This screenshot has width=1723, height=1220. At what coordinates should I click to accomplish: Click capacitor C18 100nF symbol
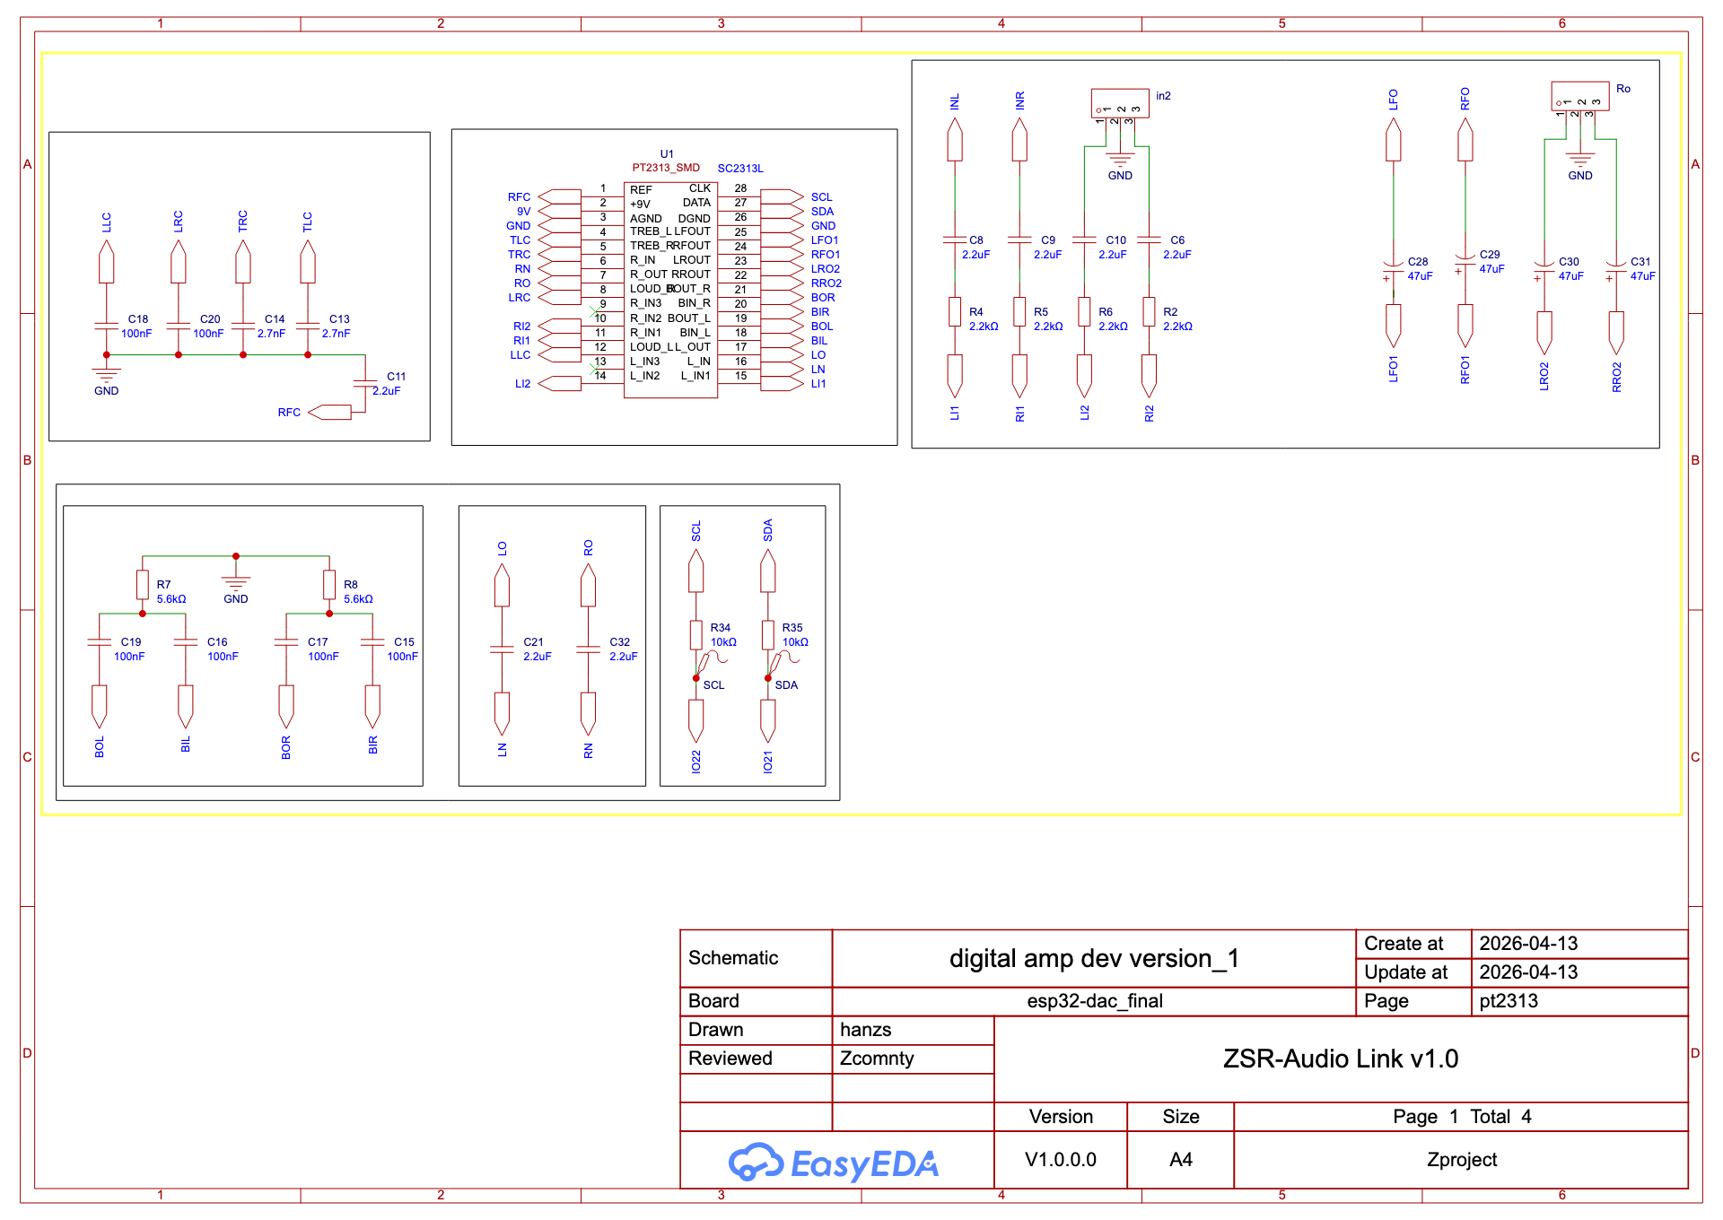point(107,326)
